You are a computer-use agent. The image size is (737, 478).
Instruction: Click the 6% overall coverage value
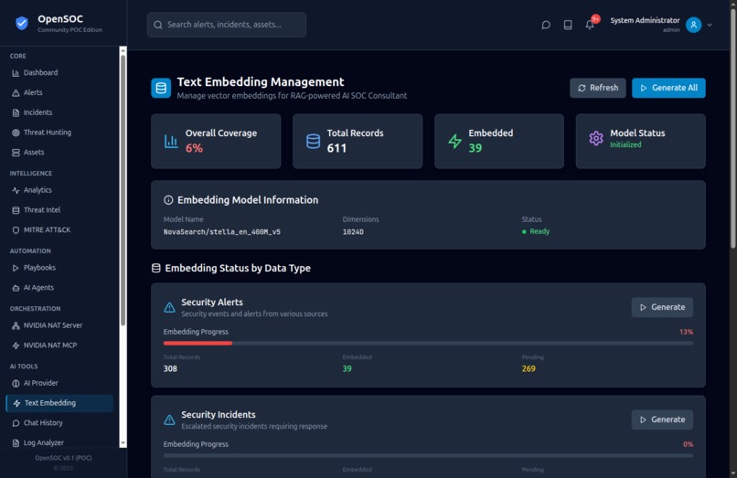194,149
